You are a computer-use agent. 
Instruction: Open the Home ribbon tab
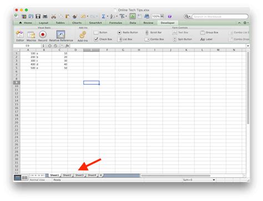point(26,23)
